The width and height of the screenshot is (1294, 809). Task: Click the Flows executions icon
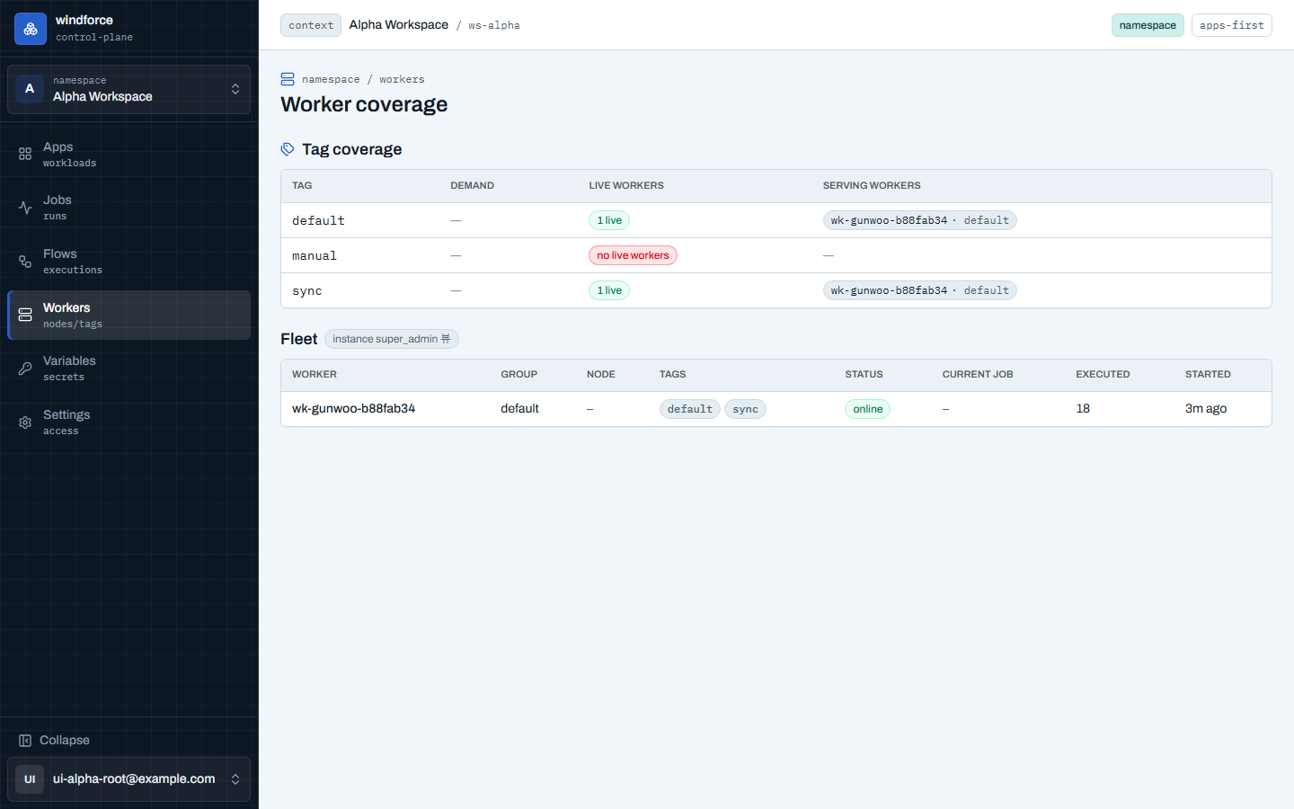[25, 262]
